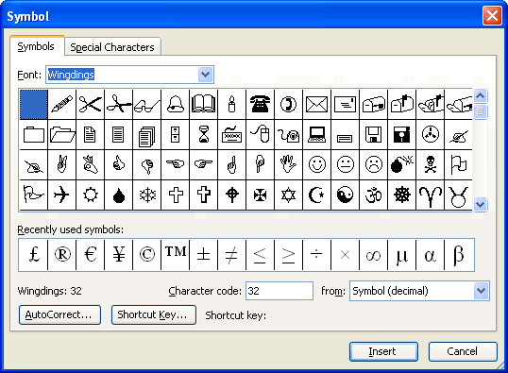
Task: Select the closed folder symbol
Action: tap(34, 134)
